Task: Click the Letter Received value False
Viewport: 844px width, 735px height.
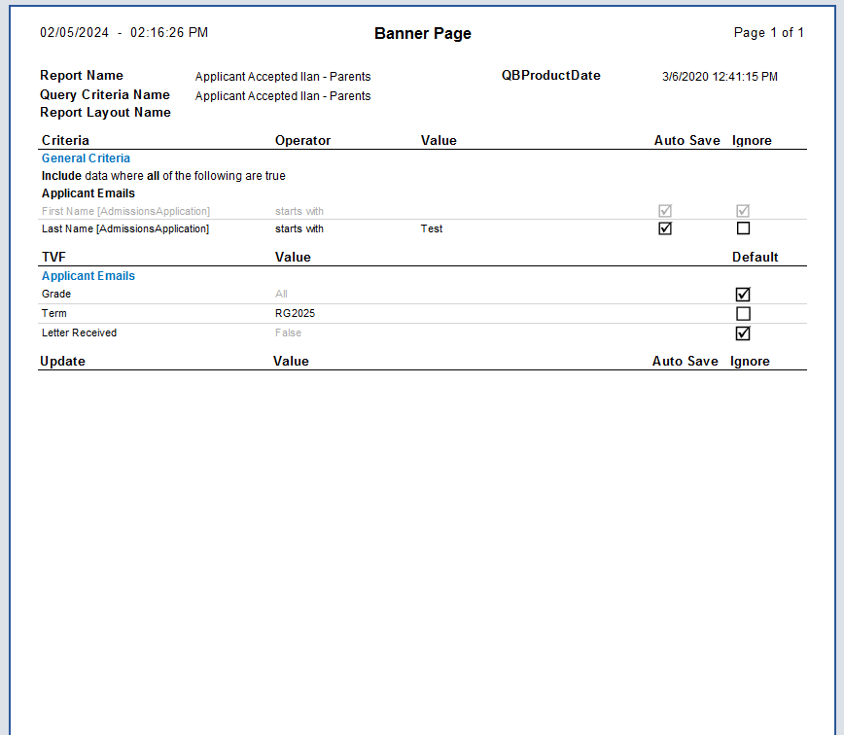Action: [x=288, y=332]
